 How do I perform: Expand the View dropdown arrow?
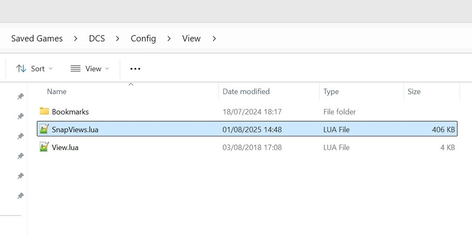(107, 68)
